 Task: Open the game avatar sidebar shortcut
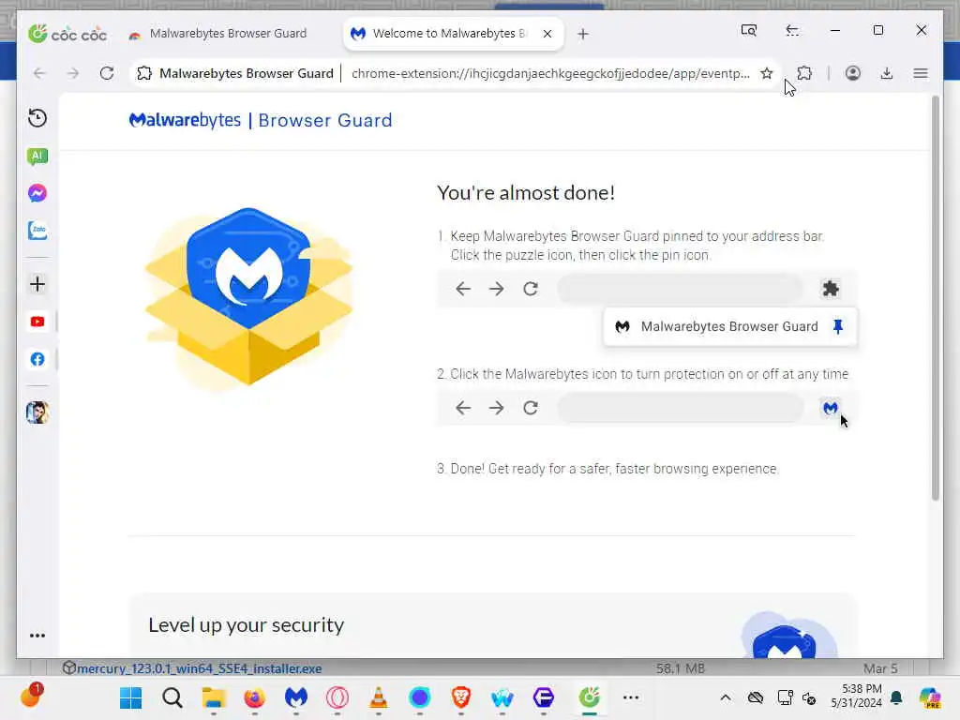point(37,412)
